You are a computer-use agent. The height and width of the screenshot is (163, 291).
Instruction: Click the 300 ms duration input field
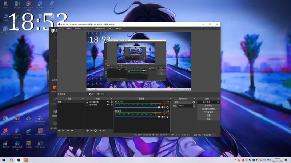(x=185, y=106)
